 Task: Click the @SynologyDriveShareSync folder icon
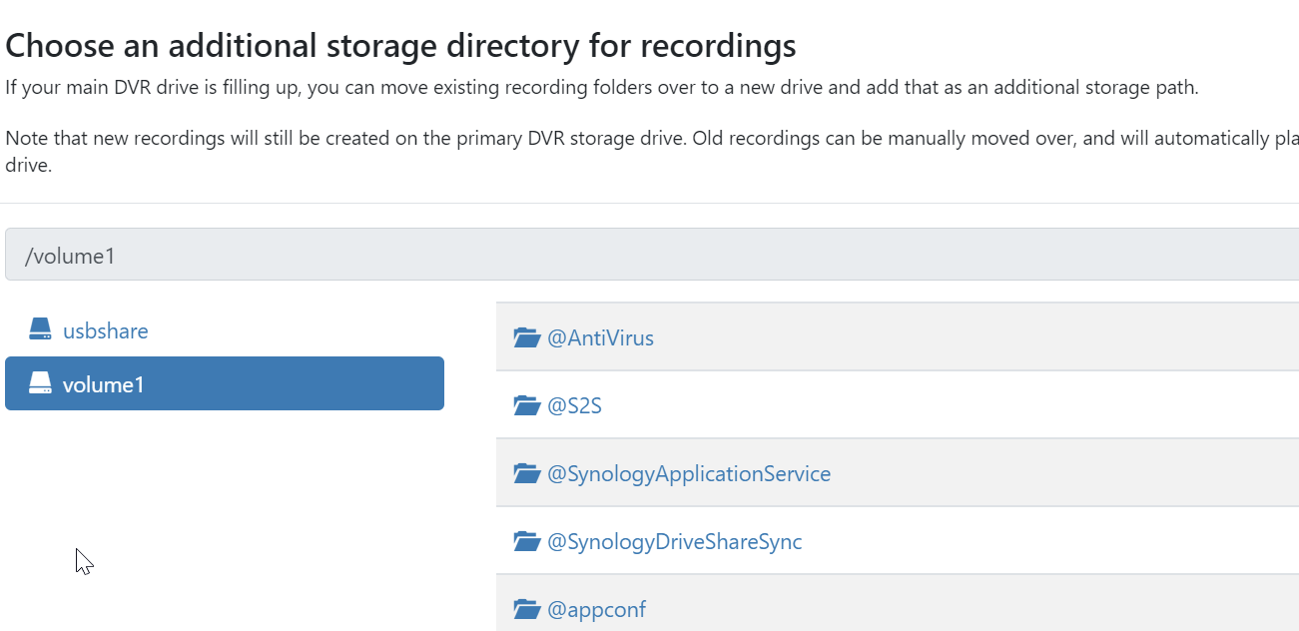coord(526,541)
